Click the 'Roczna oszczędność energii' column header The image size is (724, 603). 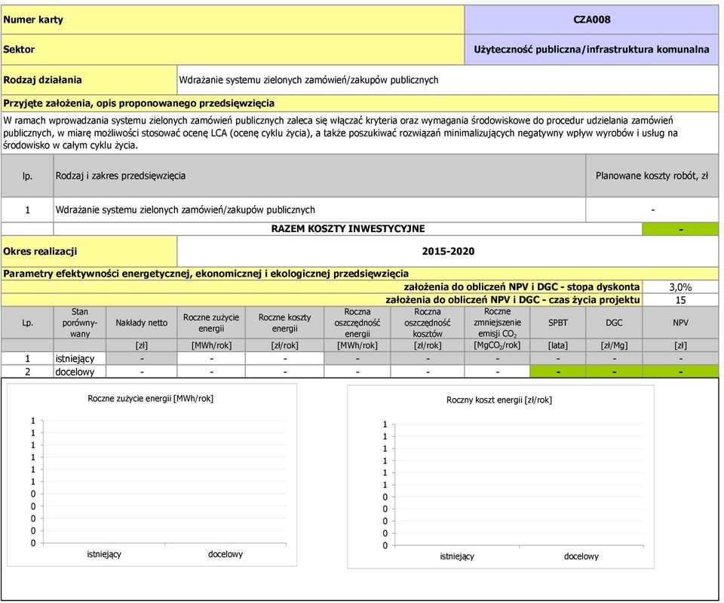(357, 323)
